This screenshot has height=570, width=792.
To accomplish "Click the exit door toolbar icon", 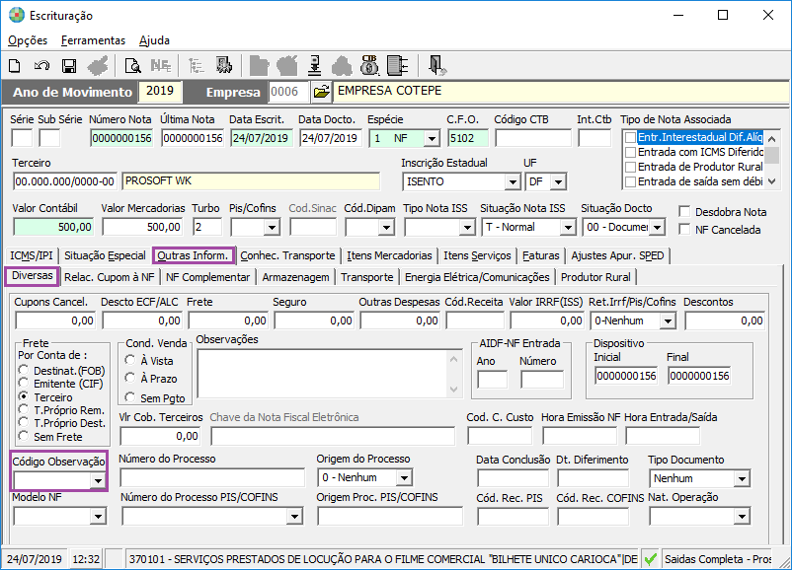I will [436, 66].
